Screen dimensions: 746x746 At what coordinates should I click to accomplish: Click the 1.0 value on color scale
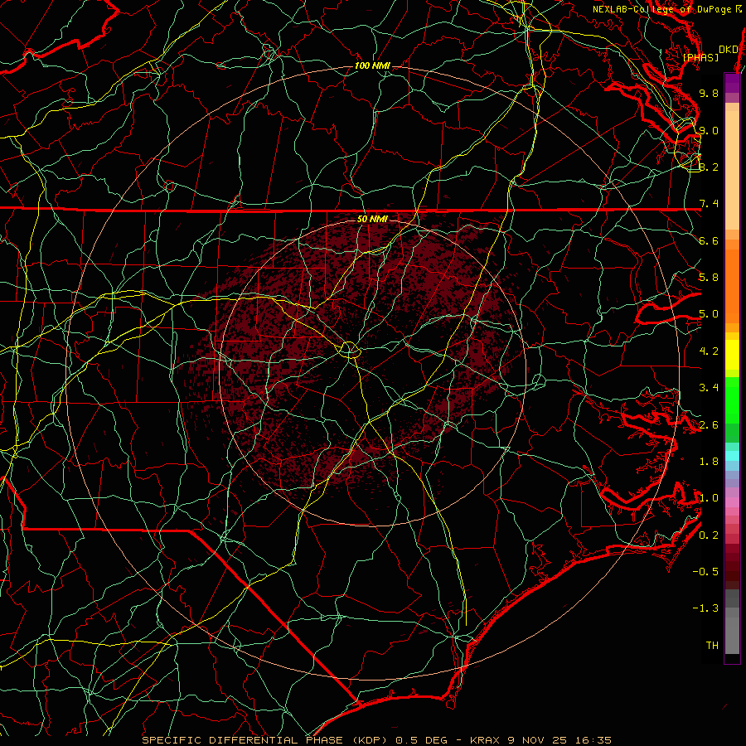(x=709, y=498)
